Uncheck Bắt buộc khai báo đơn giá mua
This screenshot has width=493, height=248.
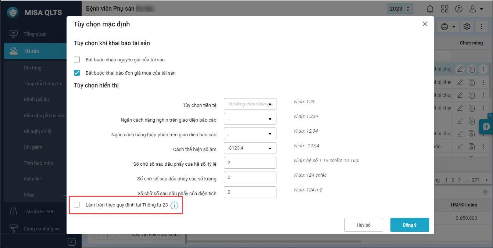click(77, 73)
